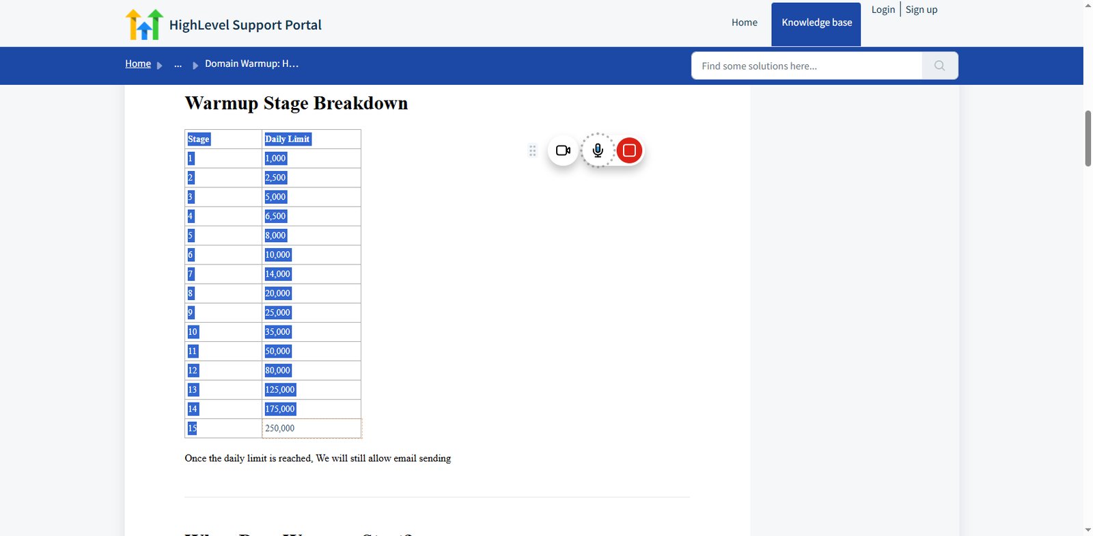The width and height of the screenshot is (1093, 536).
Task: Click the HighLevel Support Portal title
Action: [245, 25]
